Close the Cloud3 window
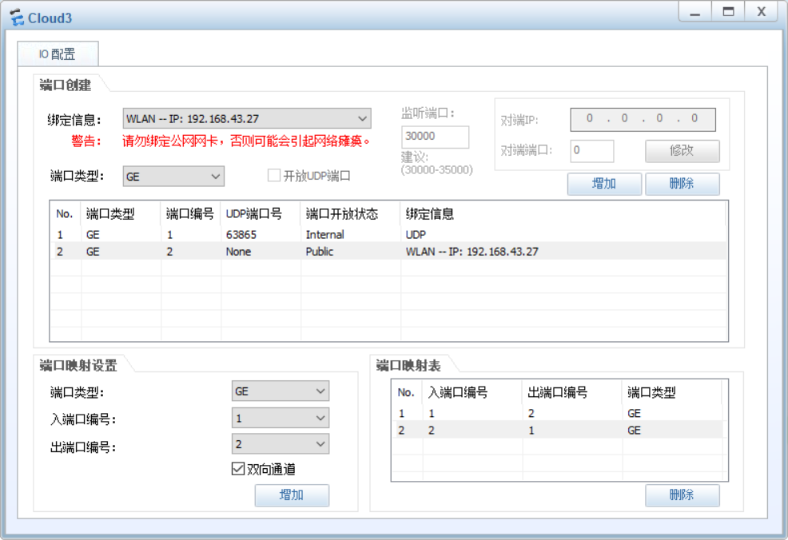The height and width of the screenshot is (540, 788). [x=762, y=12]
